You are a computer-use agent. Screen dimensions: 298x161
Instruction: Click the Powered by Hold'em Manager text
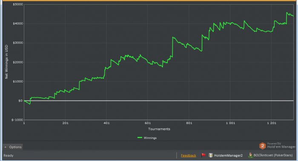pyautogui.click(x=281, y=145)
